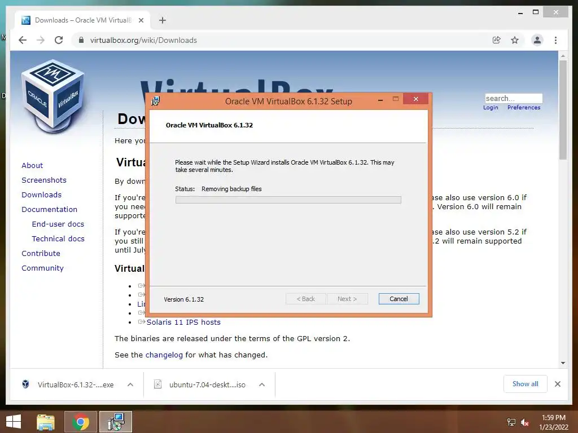The width and height of the screenshot is (578, 433).
Task: Click the muted volume tray icon
Action: pyautogui.click(x=524, y=422)
